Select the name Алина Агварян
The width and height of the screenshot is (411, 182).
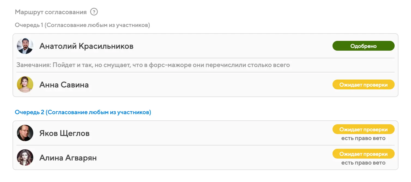pos(68,158)
